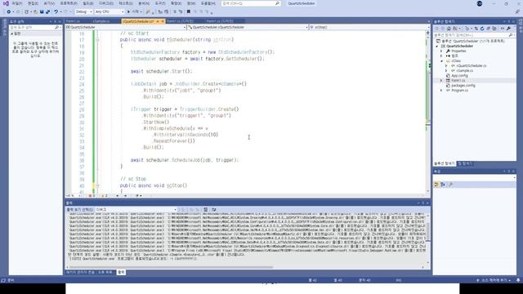
Task: Click Collapse All in Solution Explorer toolbar
Action: (489, 29)
